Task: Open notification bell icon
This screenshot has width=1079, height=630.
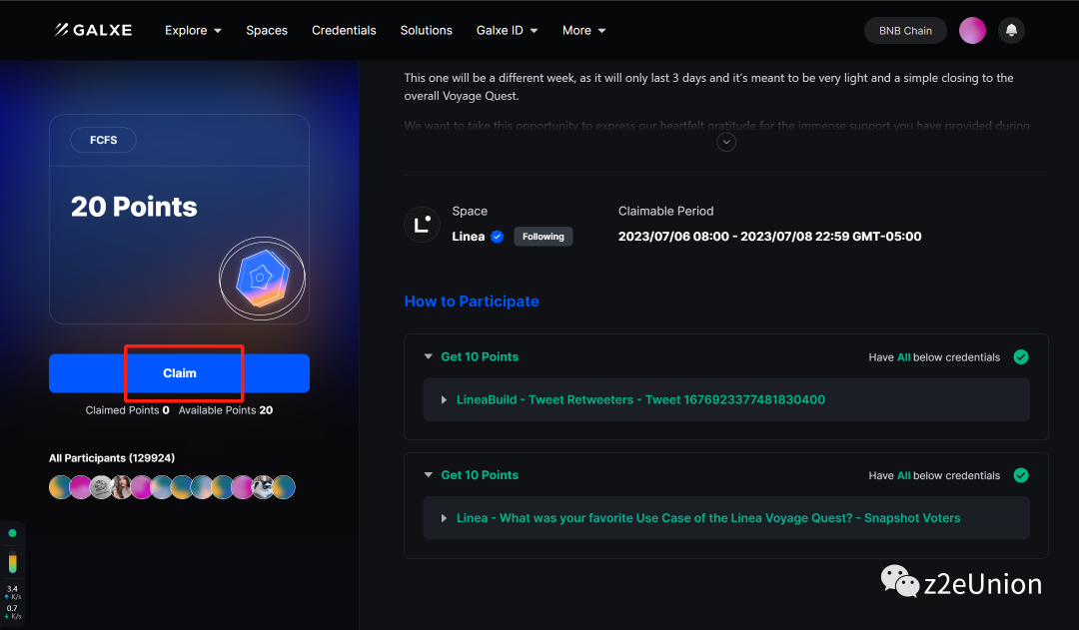Action: (1011, 31)
